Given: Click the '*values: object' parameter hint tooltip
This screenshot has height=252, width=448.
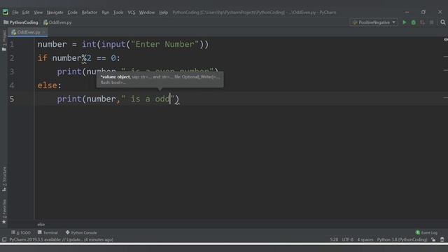Looking at the screenshot, I should 160,79.
